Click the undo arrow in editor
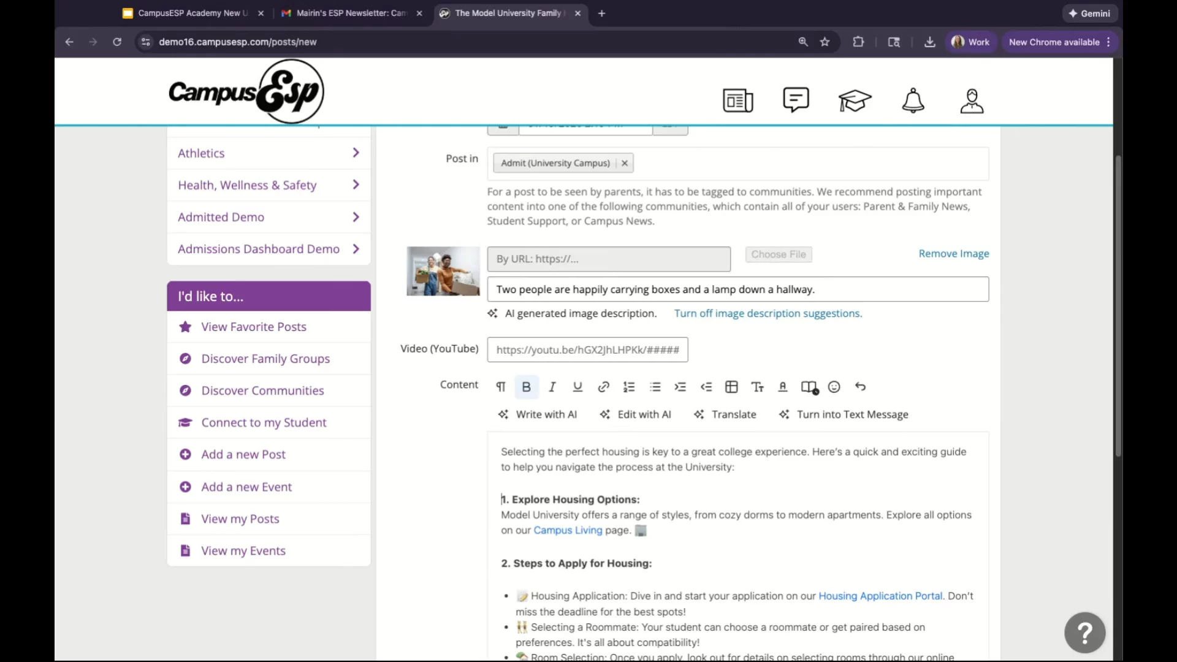This screenshot has height=662, width=1177. point(860,387)
